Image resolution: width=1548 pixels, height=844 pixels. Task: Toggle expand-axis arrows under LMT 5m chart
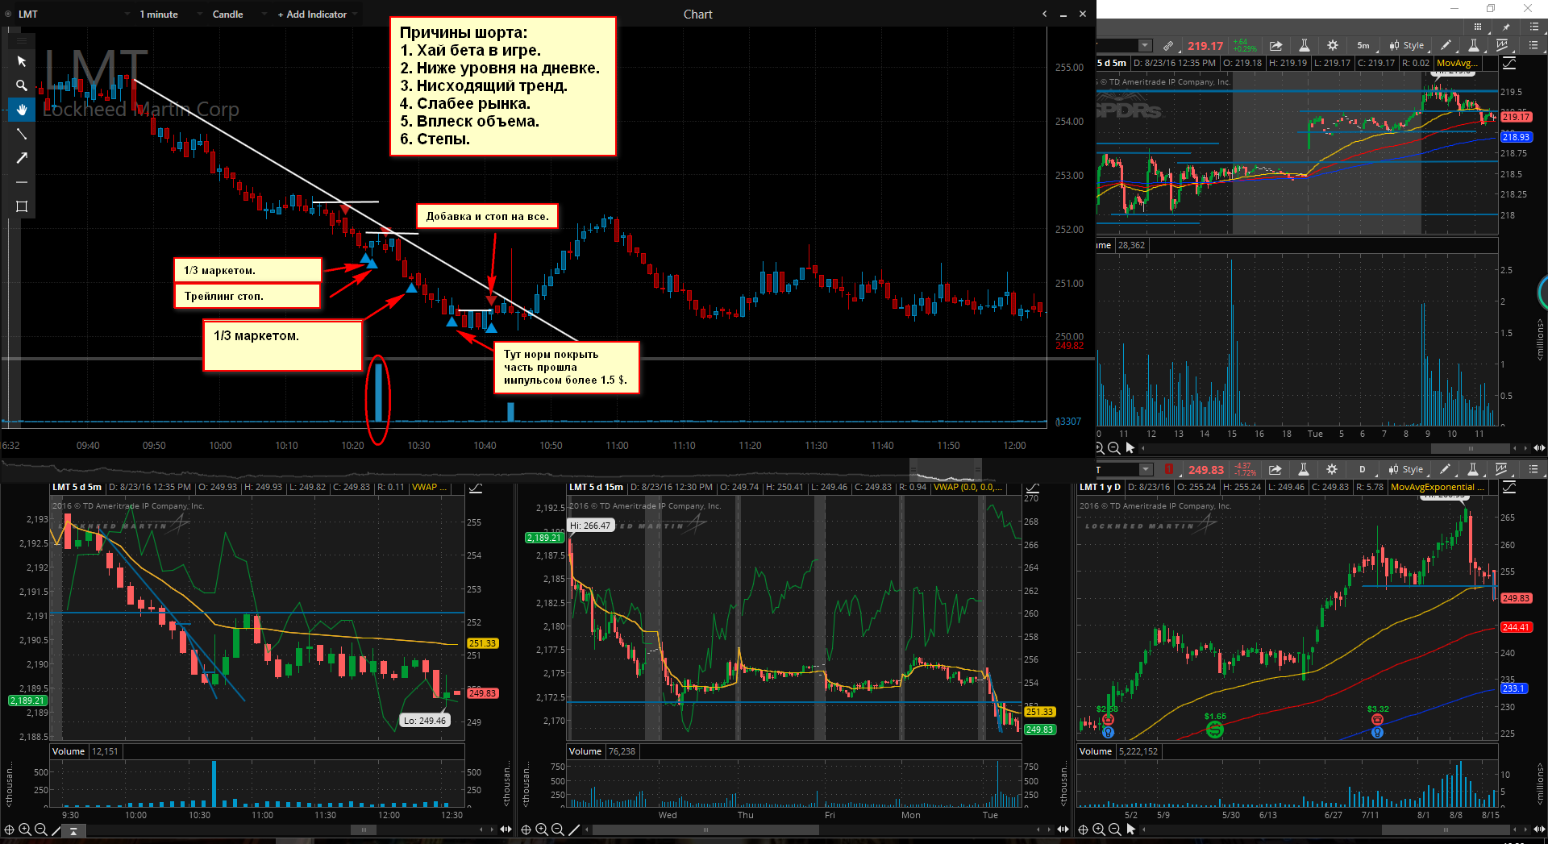[x=506, y=829]
